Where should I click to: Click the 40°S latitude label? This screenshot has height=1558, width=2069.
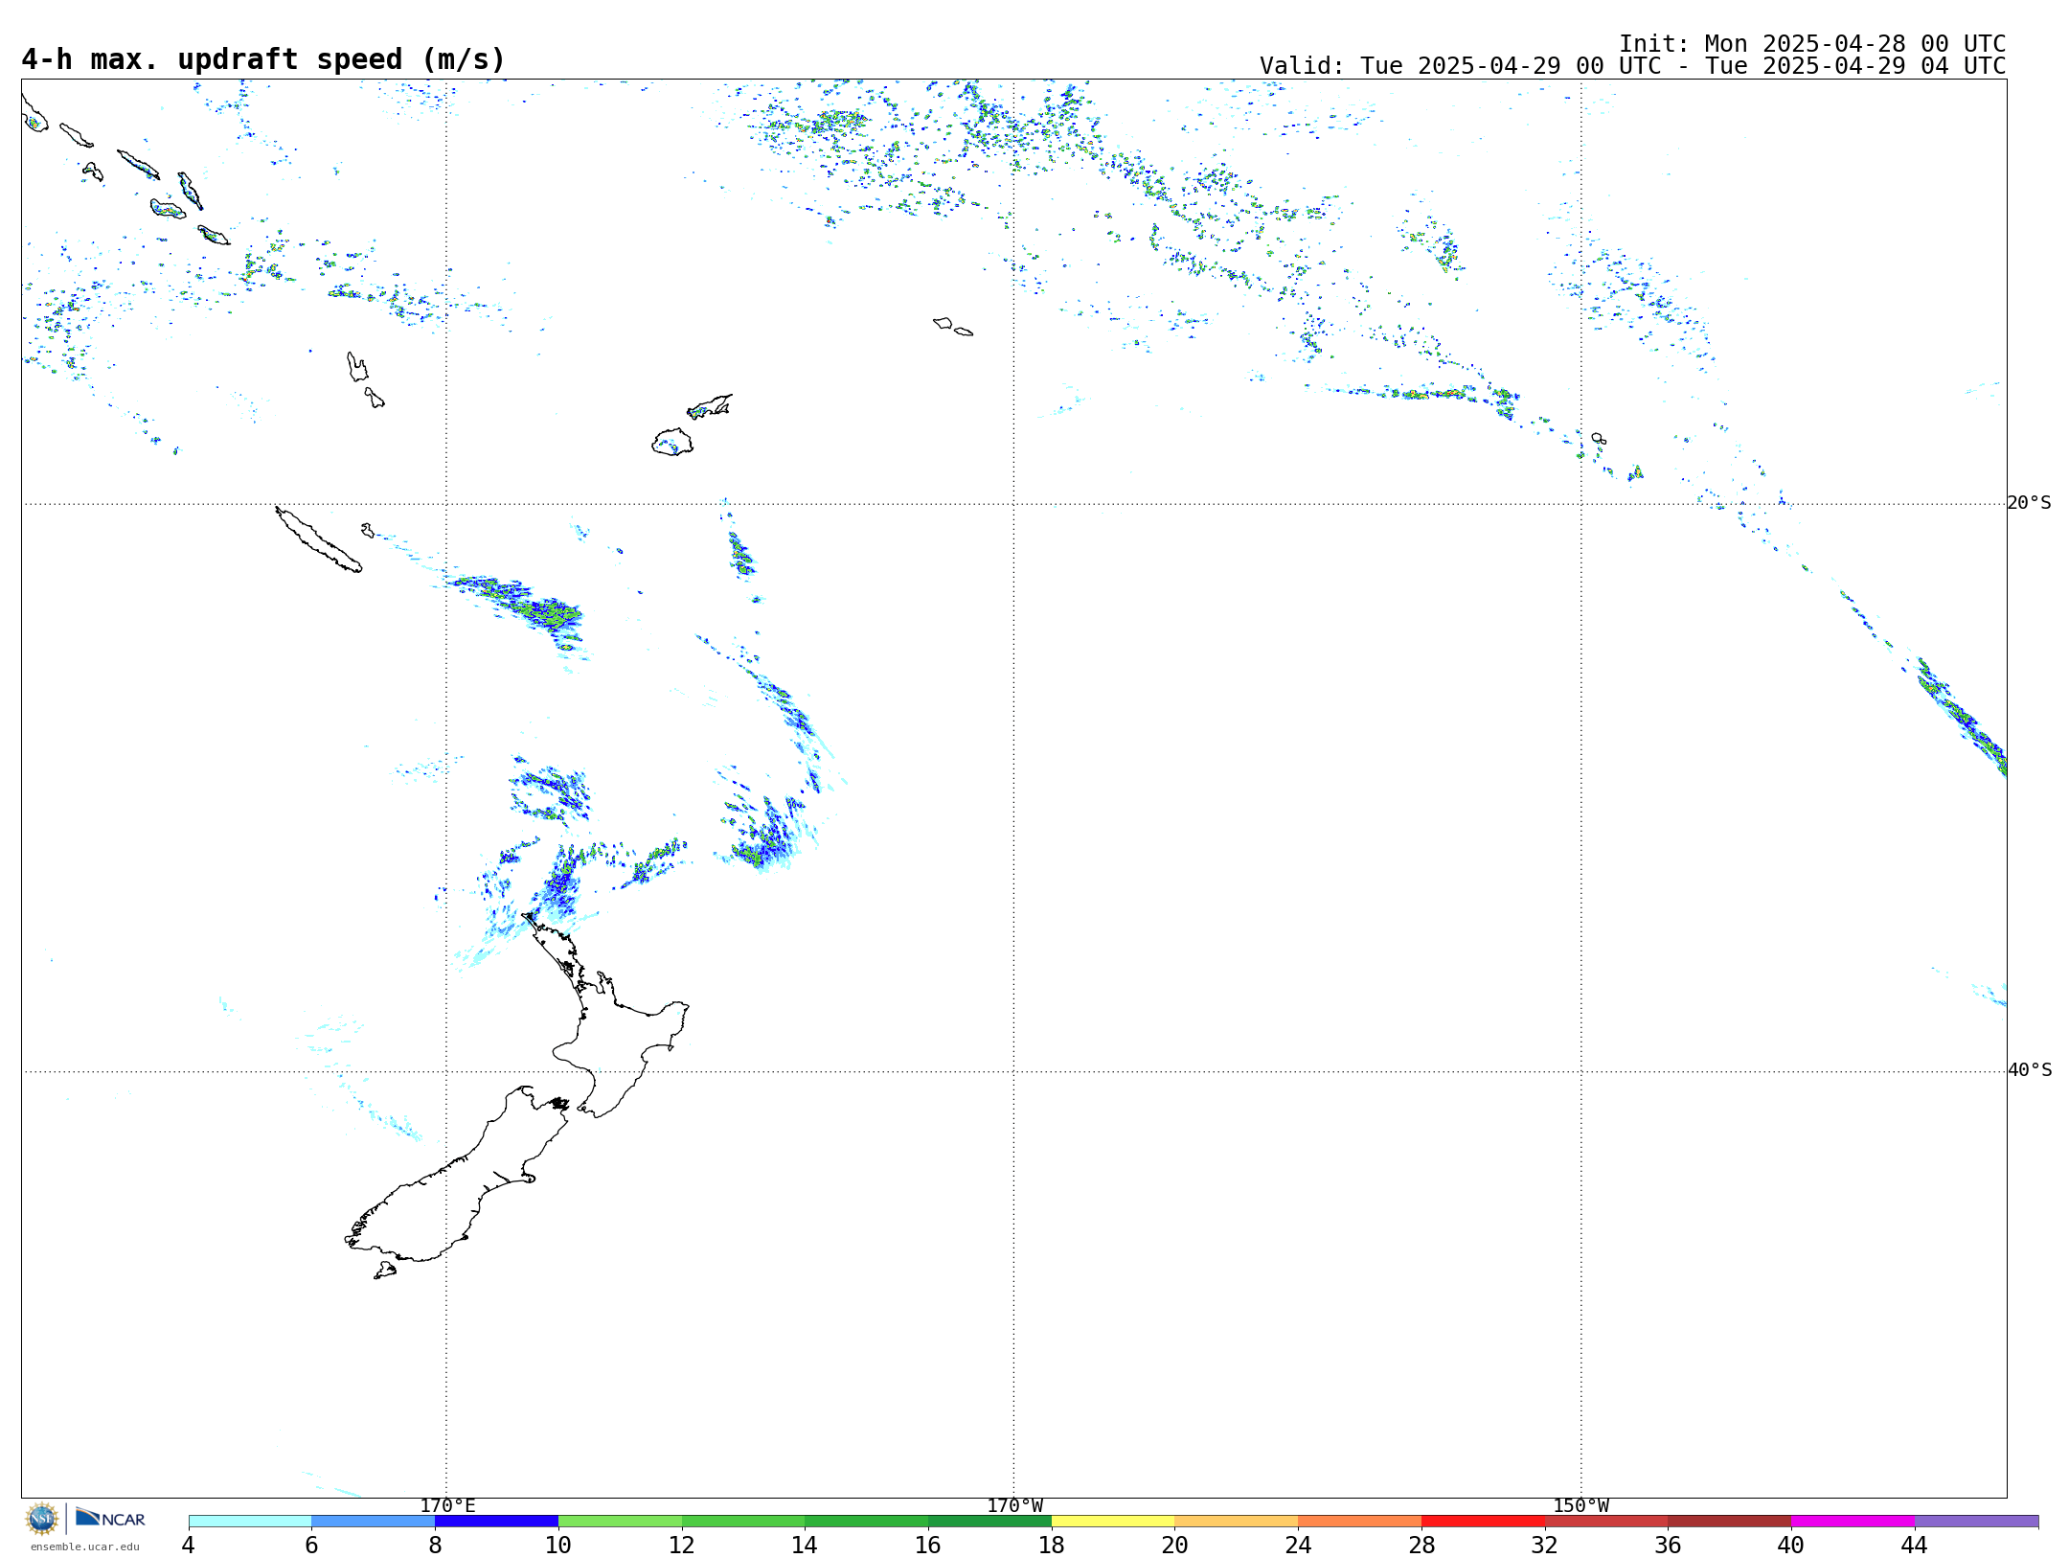pyautogui.click(x=2029, y=1070)
